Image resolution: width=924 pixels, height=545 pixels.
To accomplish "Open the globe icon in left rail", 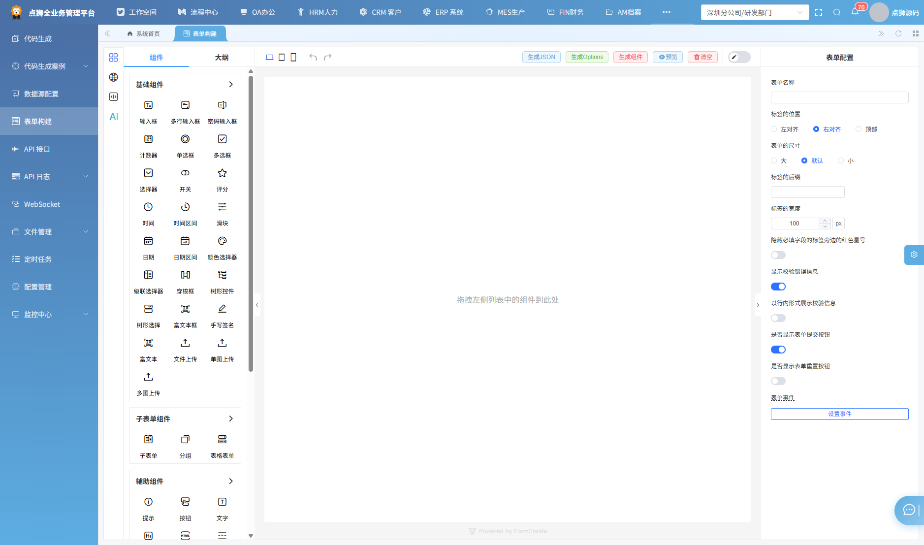I will click(114, 77).
